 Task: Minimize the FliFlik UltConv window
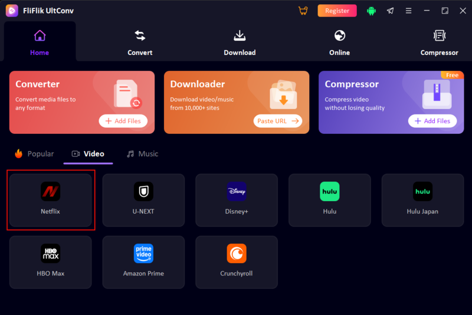(x=427, y=11)
